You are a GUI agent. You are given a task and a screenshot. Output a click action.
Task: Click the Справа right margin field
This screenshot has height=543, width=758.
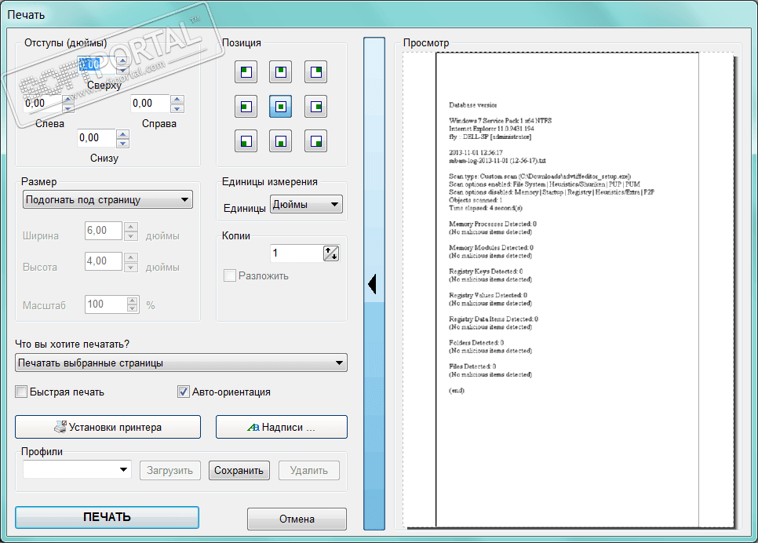tap(151, 104)
